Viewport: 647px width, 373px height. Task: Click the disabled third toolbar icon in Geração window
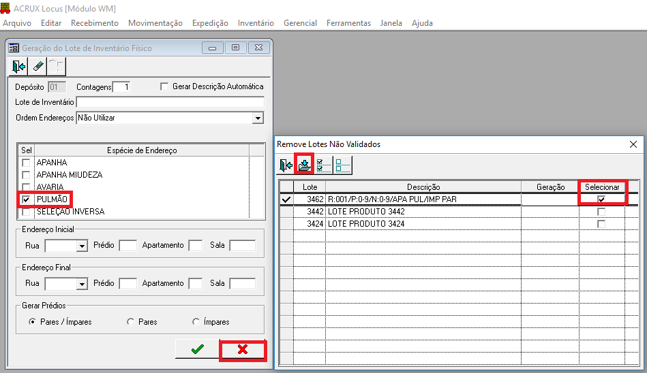pyautogui.click(x=57, y=66)
